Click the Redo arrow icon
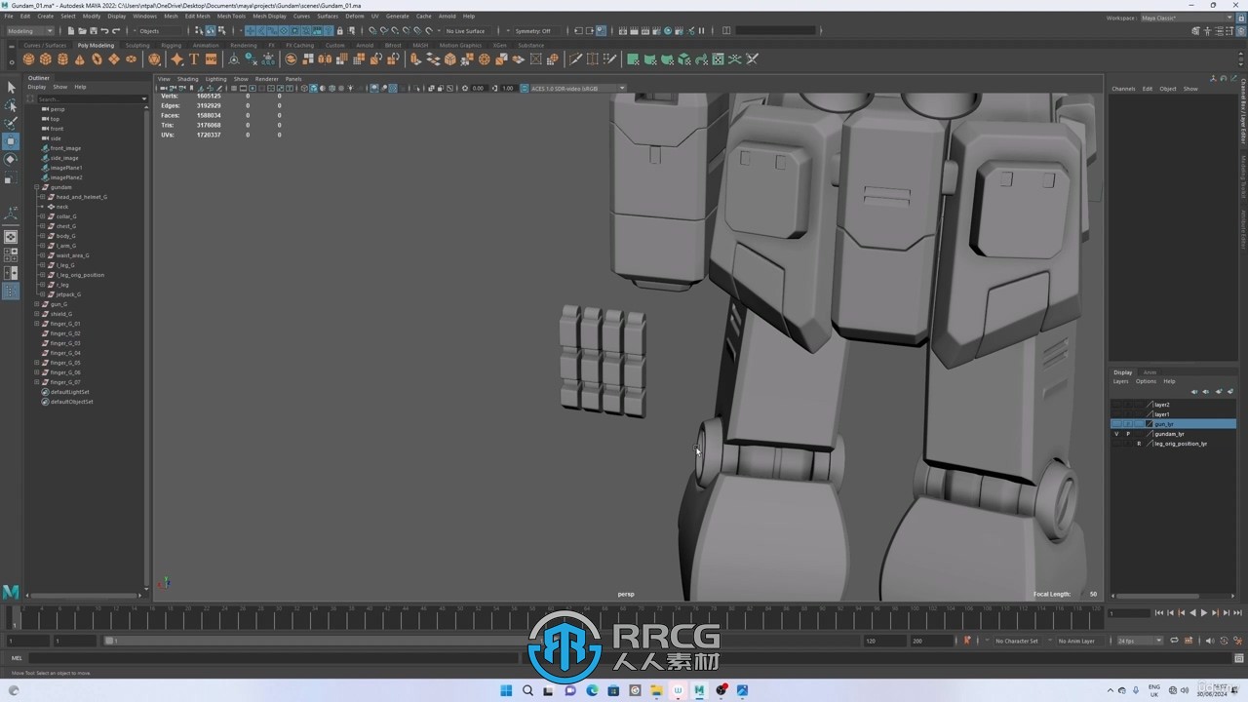 coord(117,30)
